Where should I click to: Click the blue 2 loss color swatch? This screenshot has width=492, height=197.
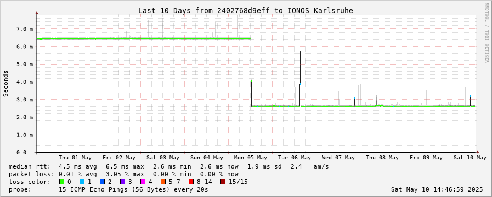(102, 182)
